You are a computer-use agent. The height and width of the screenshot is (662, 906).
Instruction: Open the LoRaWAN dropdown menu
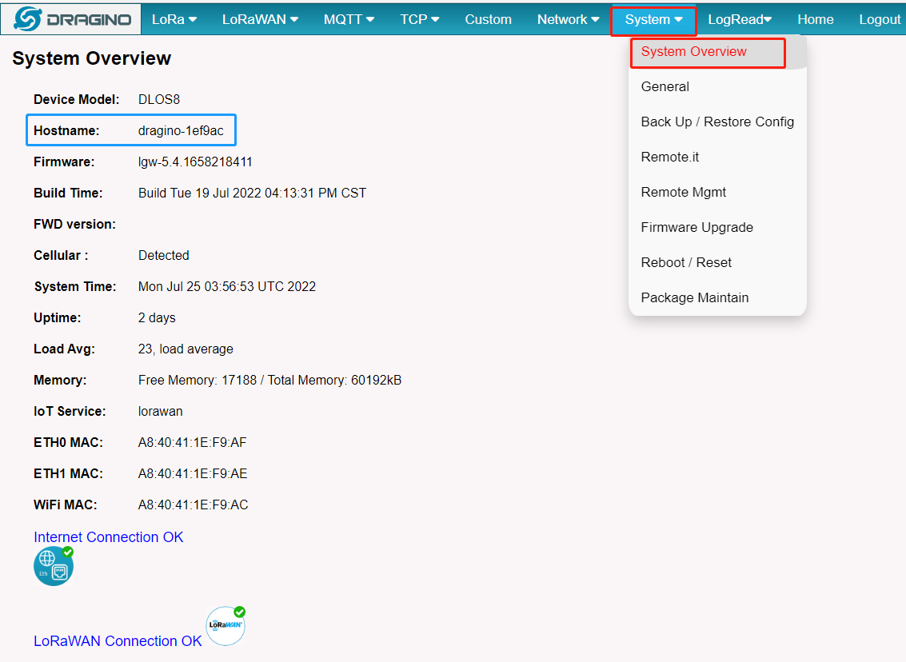click(260, 20)
